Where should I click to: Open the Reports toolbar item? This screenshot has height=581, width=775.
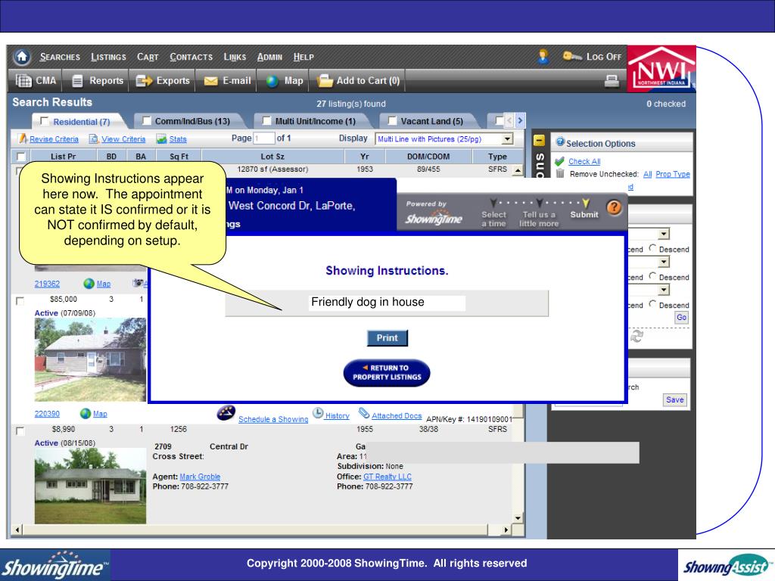[x=98, y=80]
